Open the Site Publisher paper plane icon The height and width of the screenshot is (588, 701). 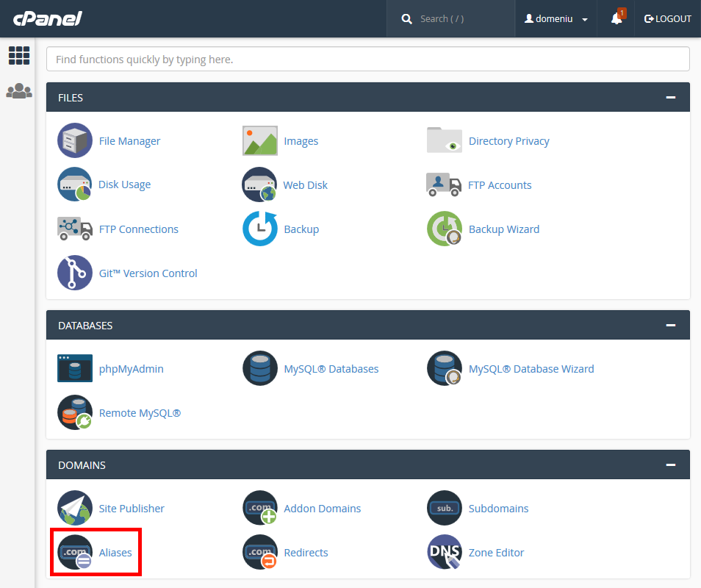point(75,508)
